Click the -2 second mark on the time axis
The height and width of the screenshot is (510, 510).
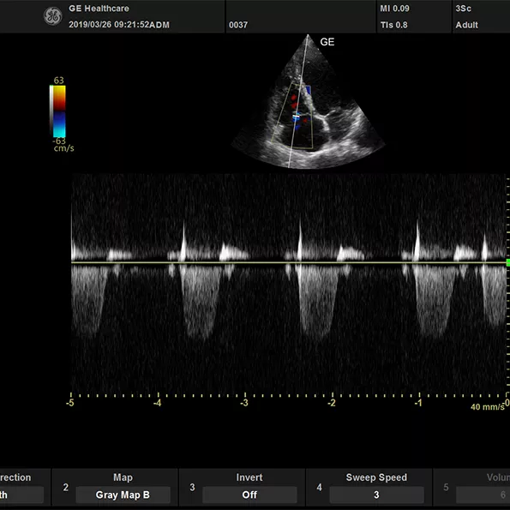pyautogui.click(x=332, y=403)
